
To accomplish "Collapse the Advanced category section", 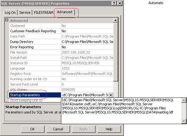I will point(7,20).
